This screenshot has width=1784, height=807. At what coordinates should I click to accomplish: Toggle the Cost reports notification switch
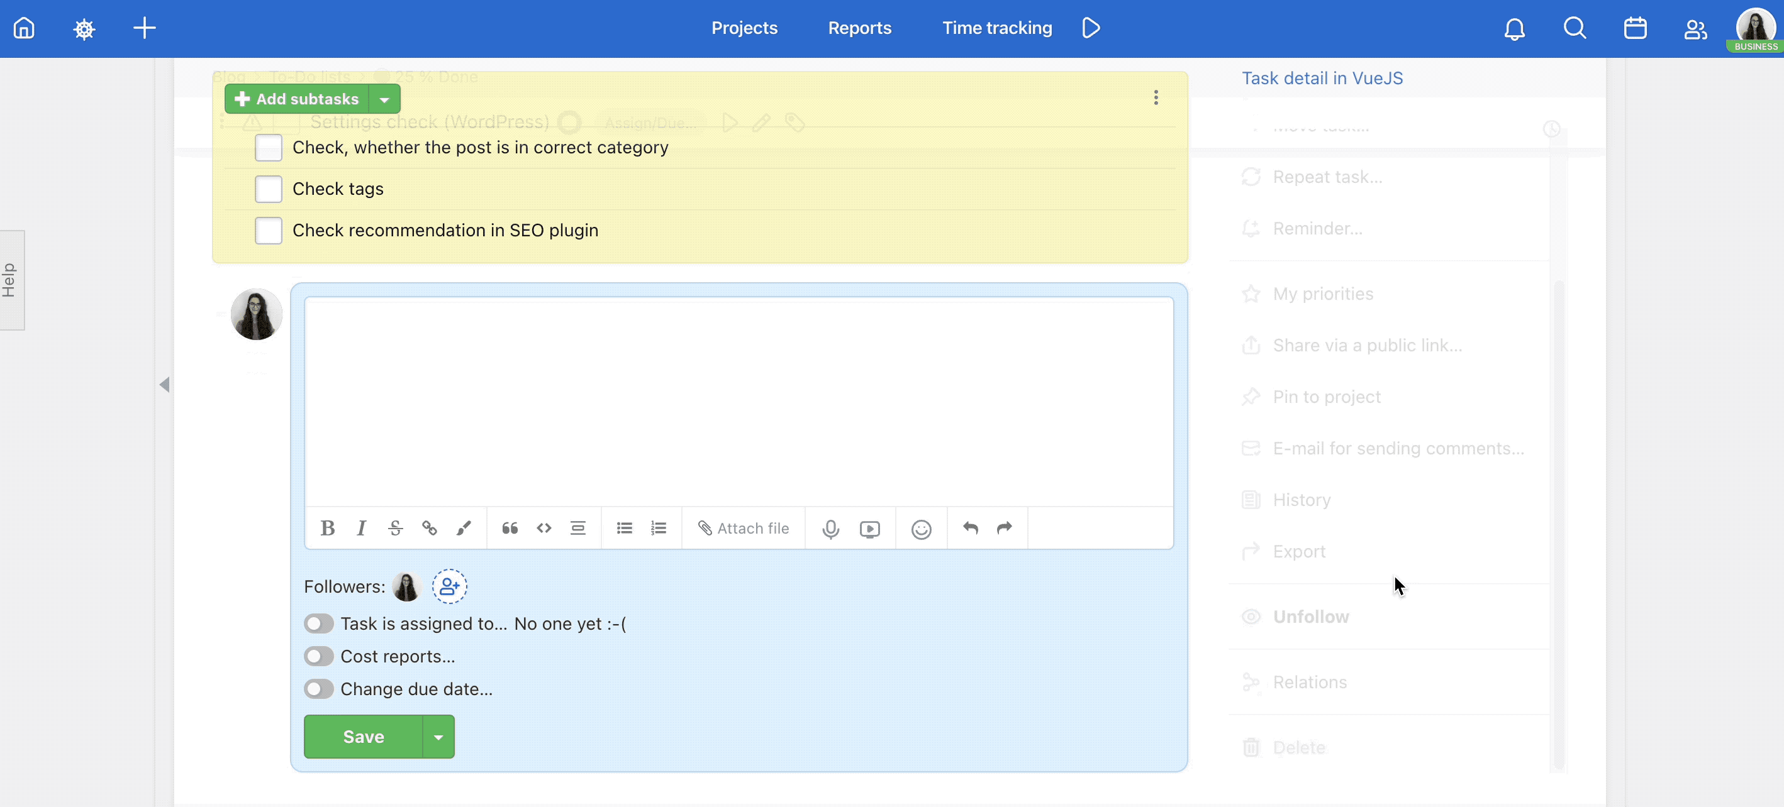318,656
